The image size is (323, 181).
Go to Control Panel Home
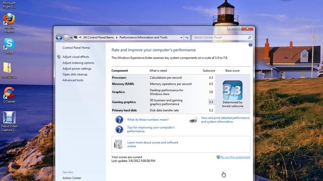click(x=76, y=48)
